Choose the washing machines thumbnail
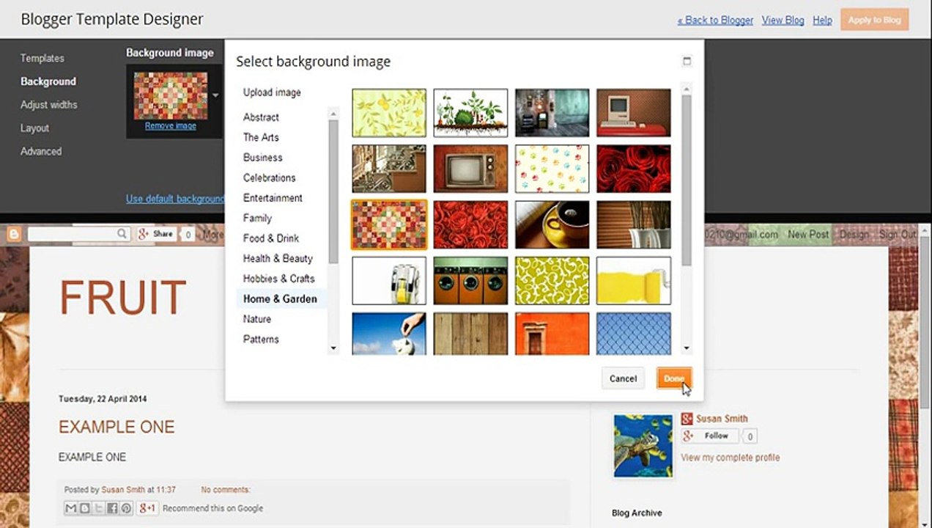 tap(470, 280)
